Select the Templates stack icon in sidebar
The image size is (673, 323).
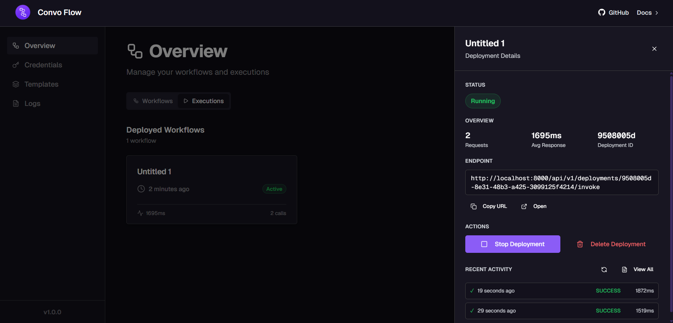15,84
